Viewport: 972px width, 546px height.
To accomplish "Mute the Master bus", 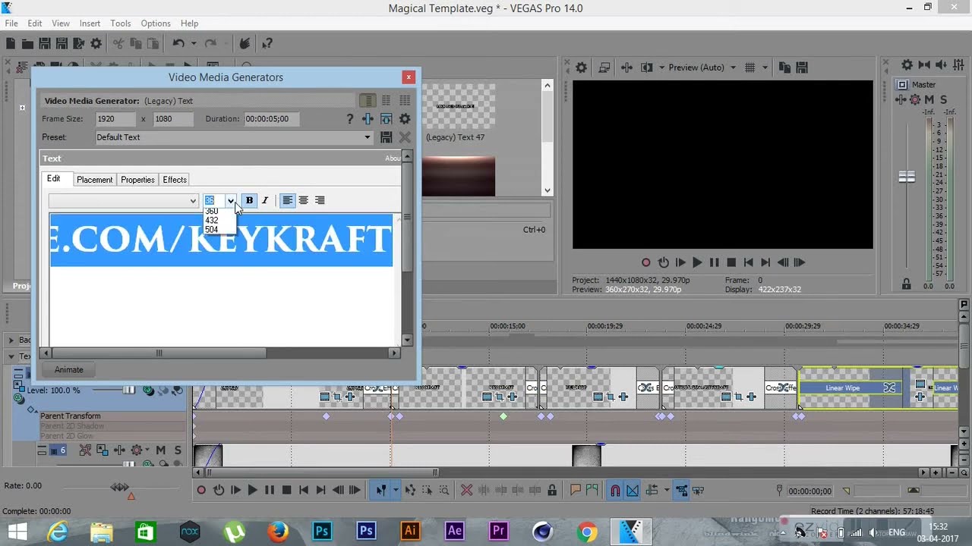I will (x=929, y=99).
